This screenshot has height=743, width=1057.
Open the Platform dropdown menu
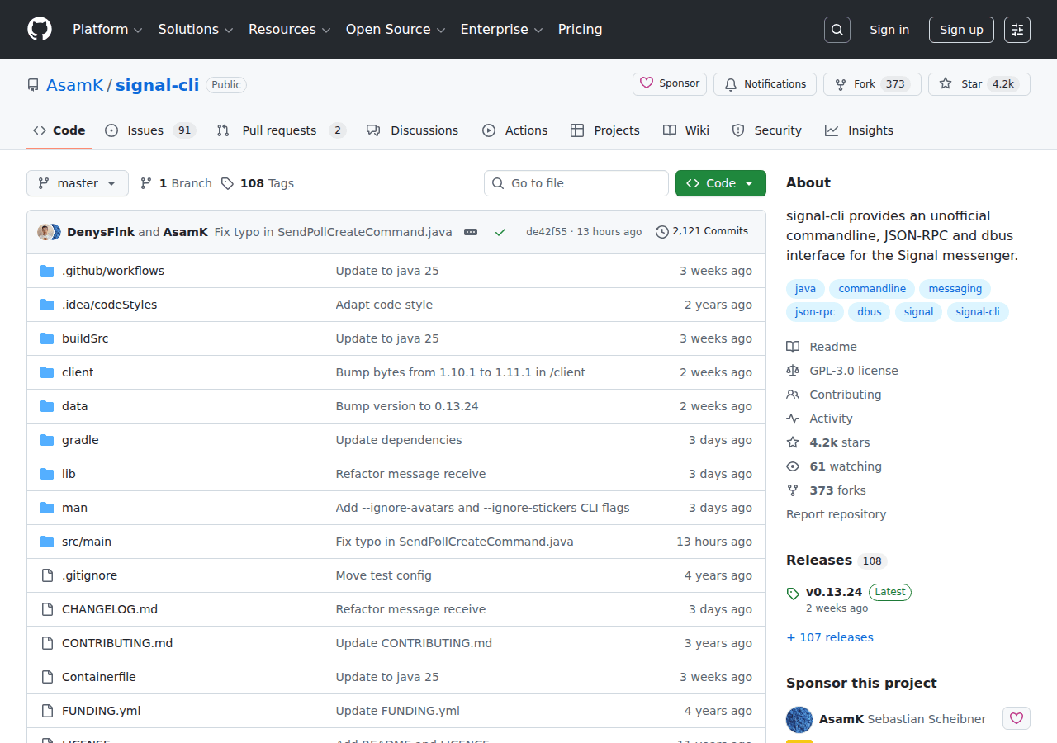(107, 29)
